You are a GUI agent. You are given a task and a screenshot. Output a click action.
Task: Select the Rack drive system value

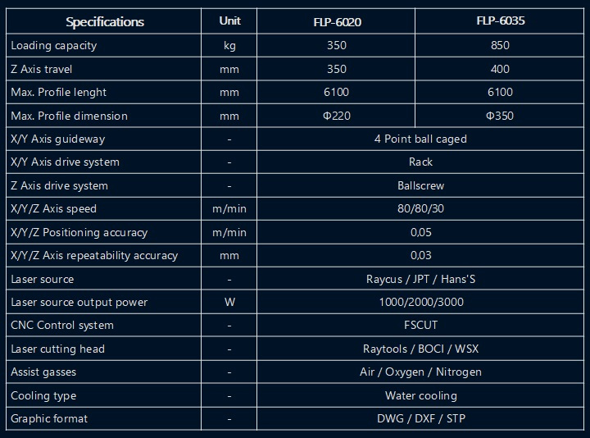pyautogui.click(x=420, y=162)
